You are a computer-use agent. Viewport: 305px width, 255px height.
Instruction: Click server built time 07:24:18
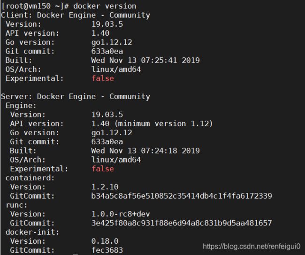pyautogui.click(x=159, y=151)
